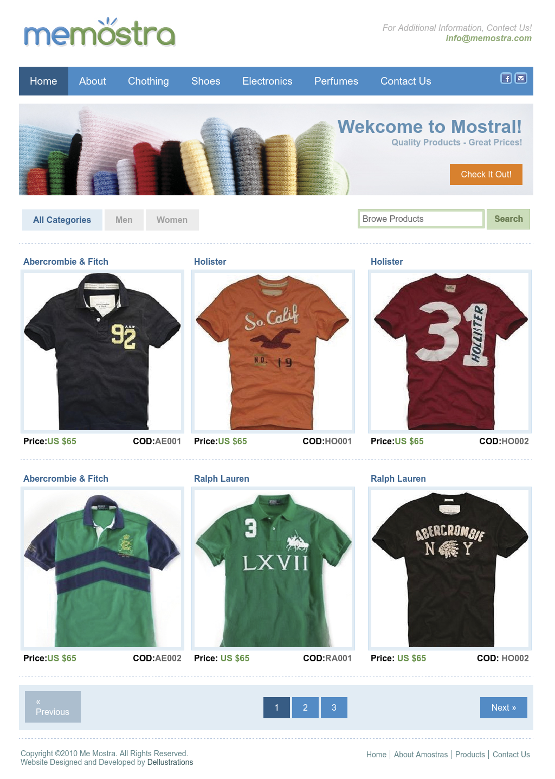
Task: Select the Women category tab
Action: (x=172, y=220)
